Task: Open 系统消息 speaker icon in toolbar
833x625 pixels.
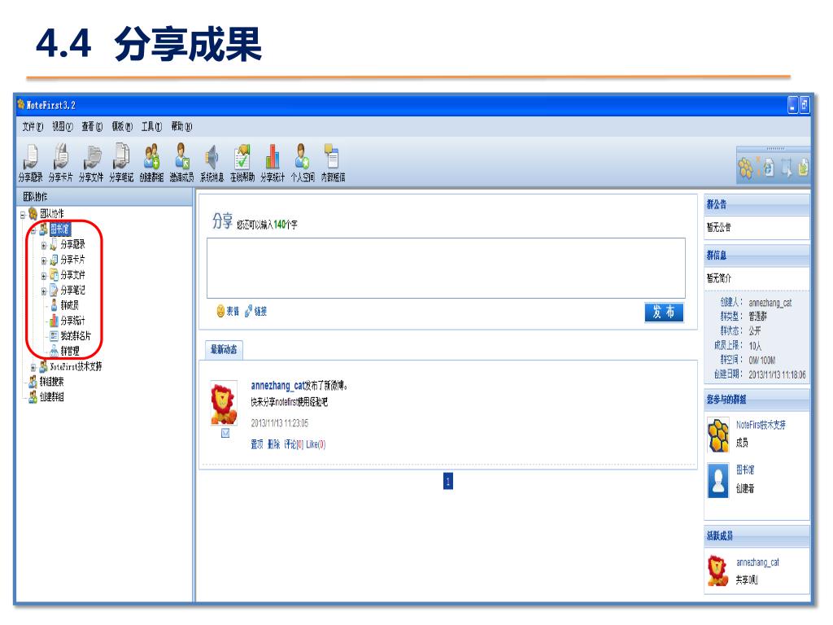Action: coord(212,163)
